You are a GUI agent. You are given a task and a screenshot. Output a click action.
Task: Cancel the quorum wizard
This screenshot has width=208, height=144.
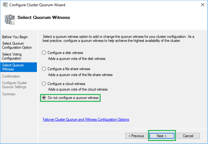[188, 136]
